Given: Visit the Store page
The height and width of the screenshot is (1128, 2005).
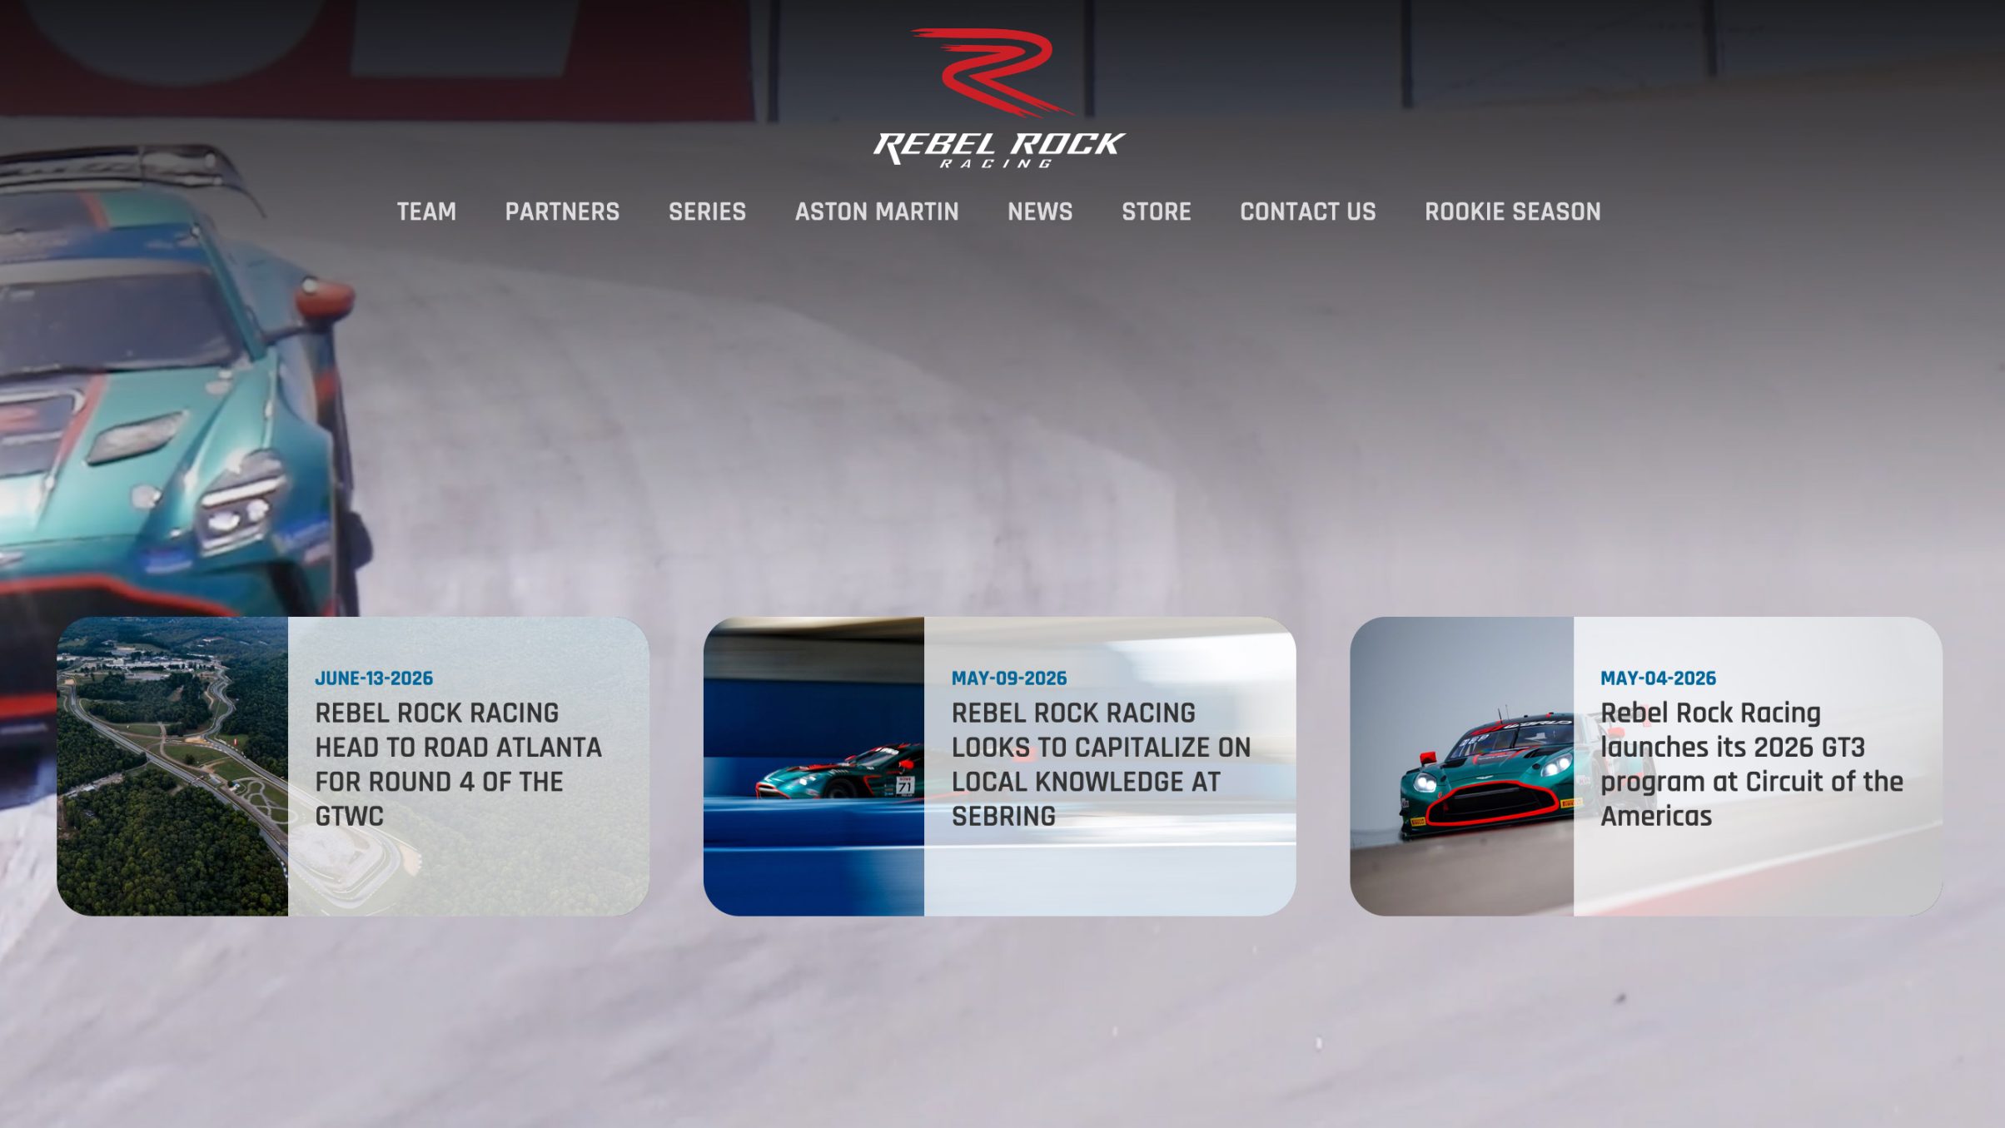Looking at the screenshot, I should pyautogui.click(x=1156, y=211).
